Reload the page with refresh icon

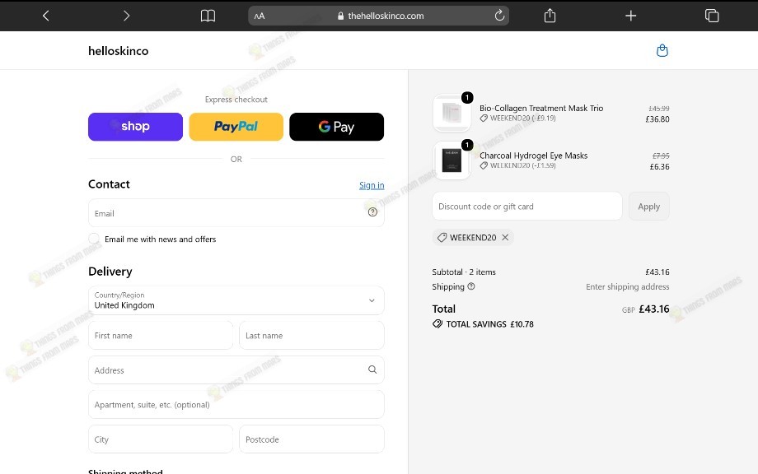(x=499, y=16)
